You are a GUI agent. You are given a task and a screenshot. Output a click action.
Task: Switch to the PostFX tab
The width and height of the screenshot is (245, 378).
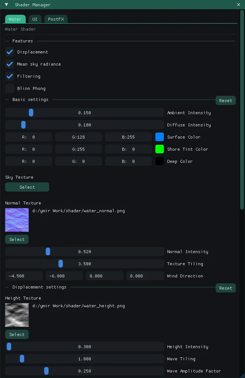pos(56,19)
